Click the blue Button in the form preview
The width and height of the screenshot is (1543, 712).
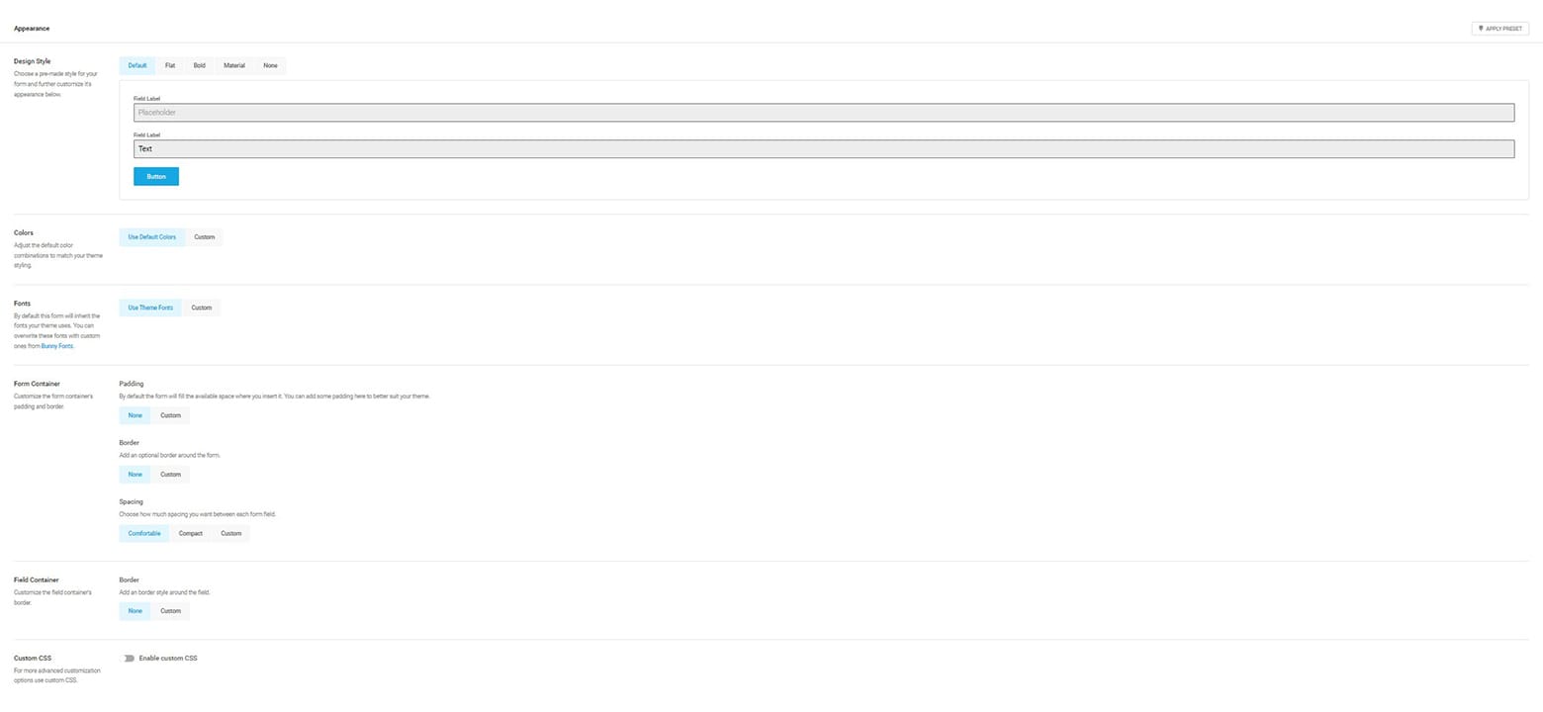[155, 176]
